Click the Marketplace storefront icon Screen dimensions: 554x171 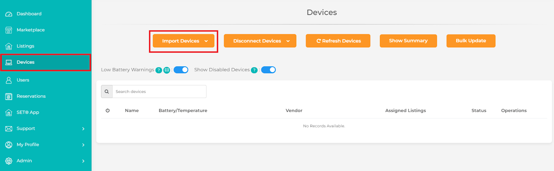9,30
